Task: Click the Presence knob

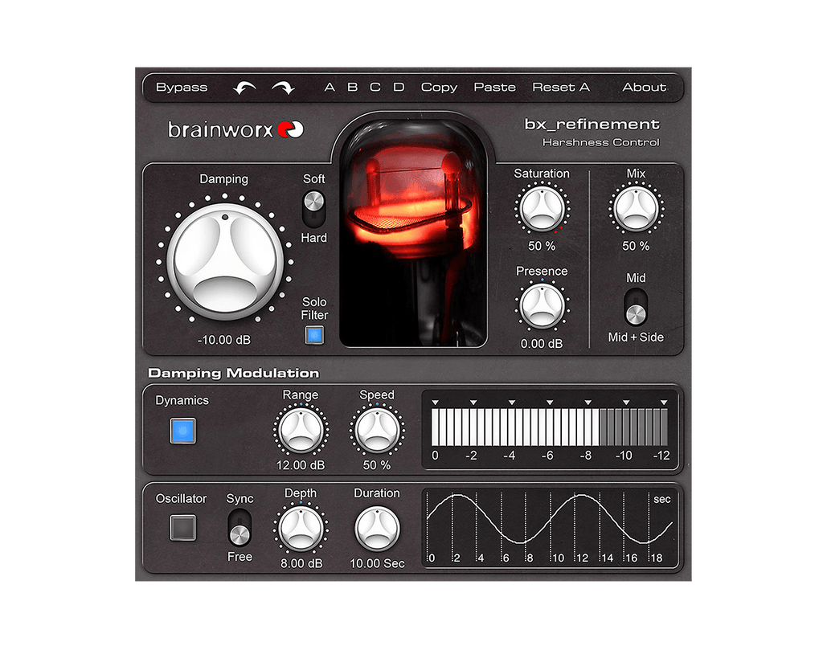Action: [542, 306]
